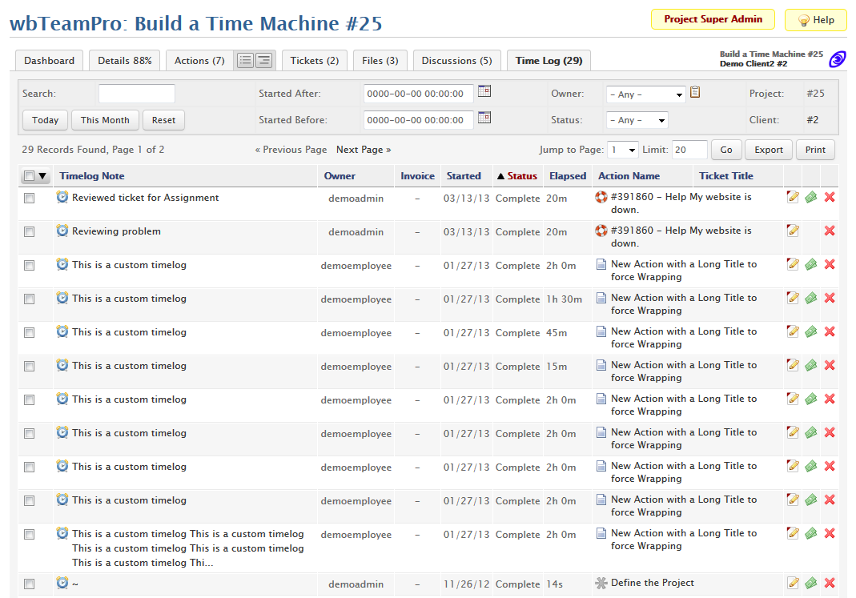Click the Started Before calendar icon
Screen dimensions: 856x598
484,118
